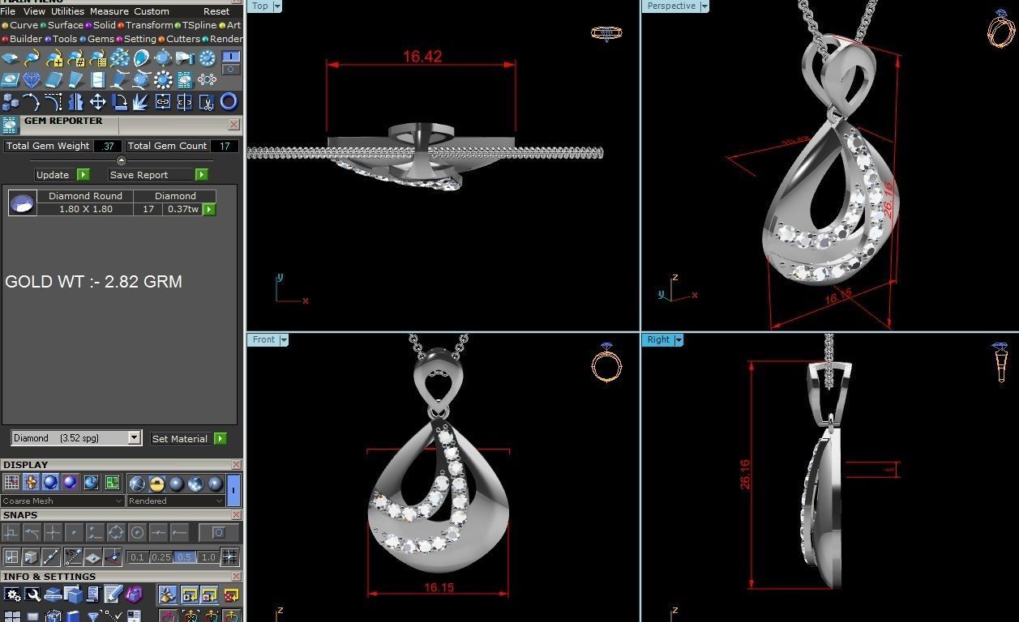Viewport: 1019px width, 622px height.
Task: Close the Snaps panel
Action: [236, 514]
